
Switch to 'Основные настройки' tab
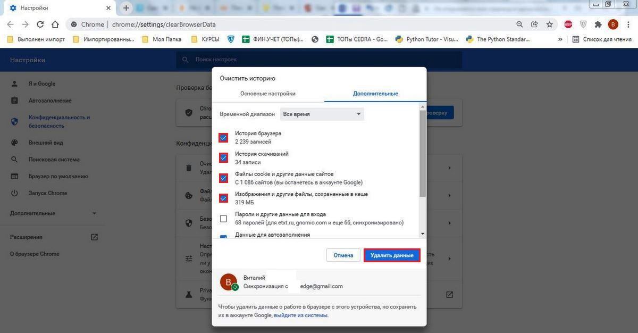coord(267,93)
